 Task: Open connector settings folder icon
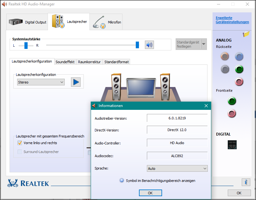[246, 34]
